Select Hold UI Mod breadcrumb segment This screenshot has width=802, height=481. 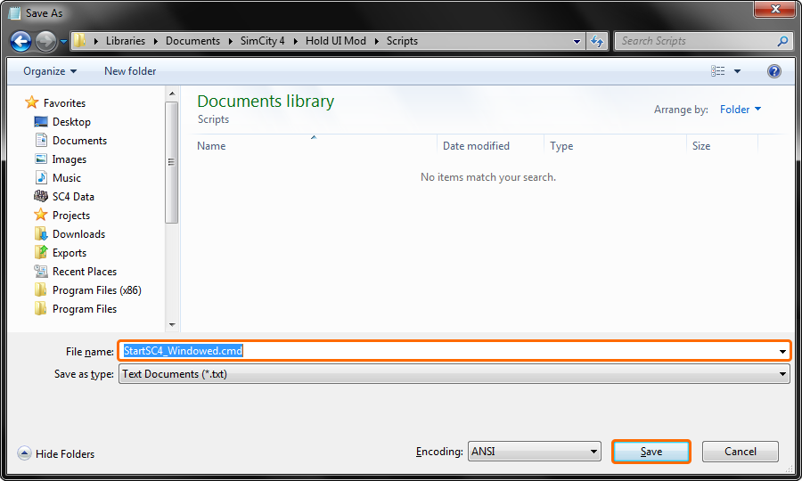(x=336, y=41)
